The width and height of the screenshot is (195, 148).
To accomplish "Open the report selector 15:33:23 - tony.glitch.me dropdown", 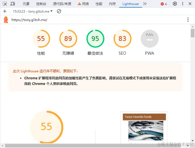I will point(33,11).
